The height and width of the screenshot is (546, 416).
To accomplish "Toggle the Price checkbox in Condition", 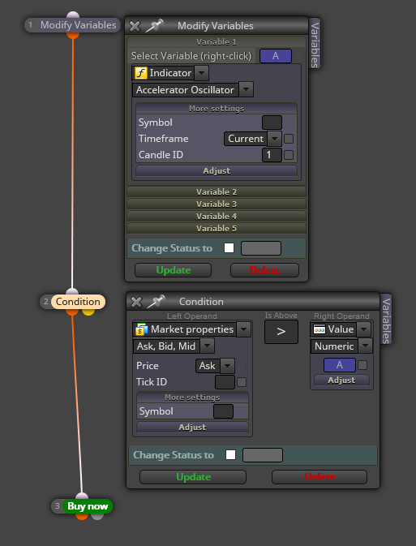I will [x=242, y=366].
